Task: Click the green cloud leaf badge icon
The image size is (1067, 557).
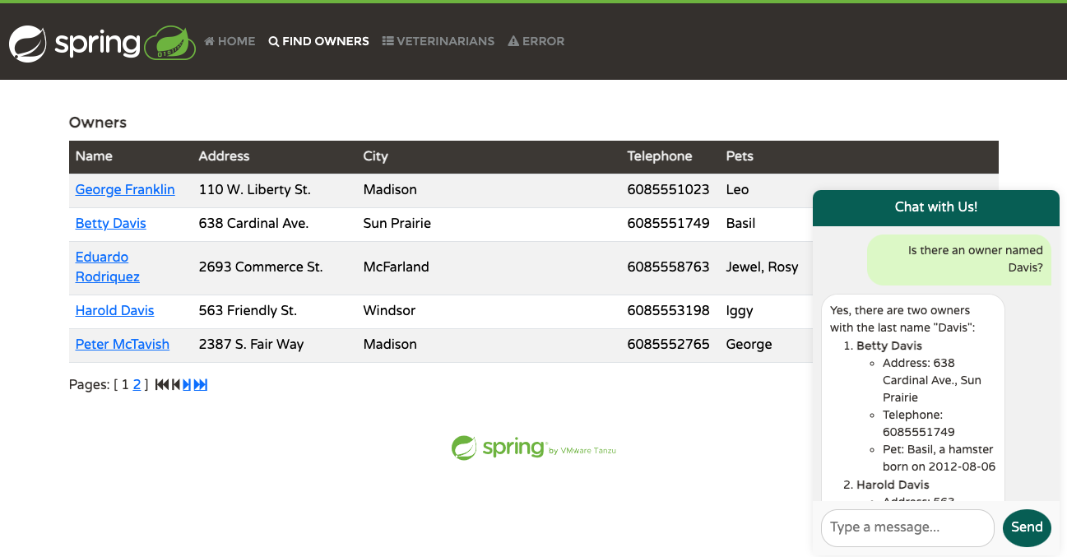Action: (x=170, y=44)
